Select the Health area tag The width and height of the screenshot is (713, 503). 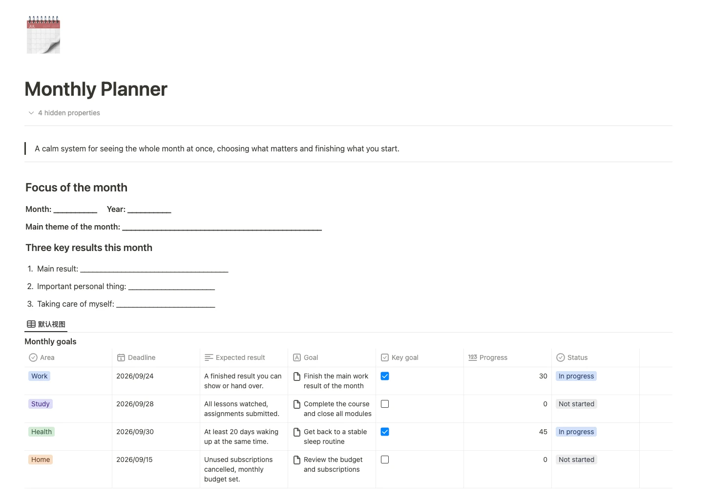tap(42, 432)
